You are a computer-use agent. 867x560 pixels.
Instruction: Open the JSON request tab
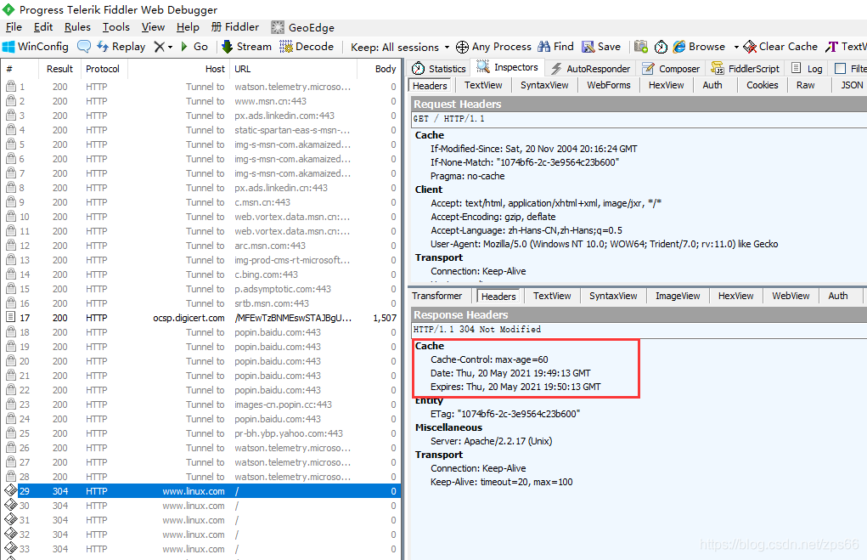click(852, 85)
